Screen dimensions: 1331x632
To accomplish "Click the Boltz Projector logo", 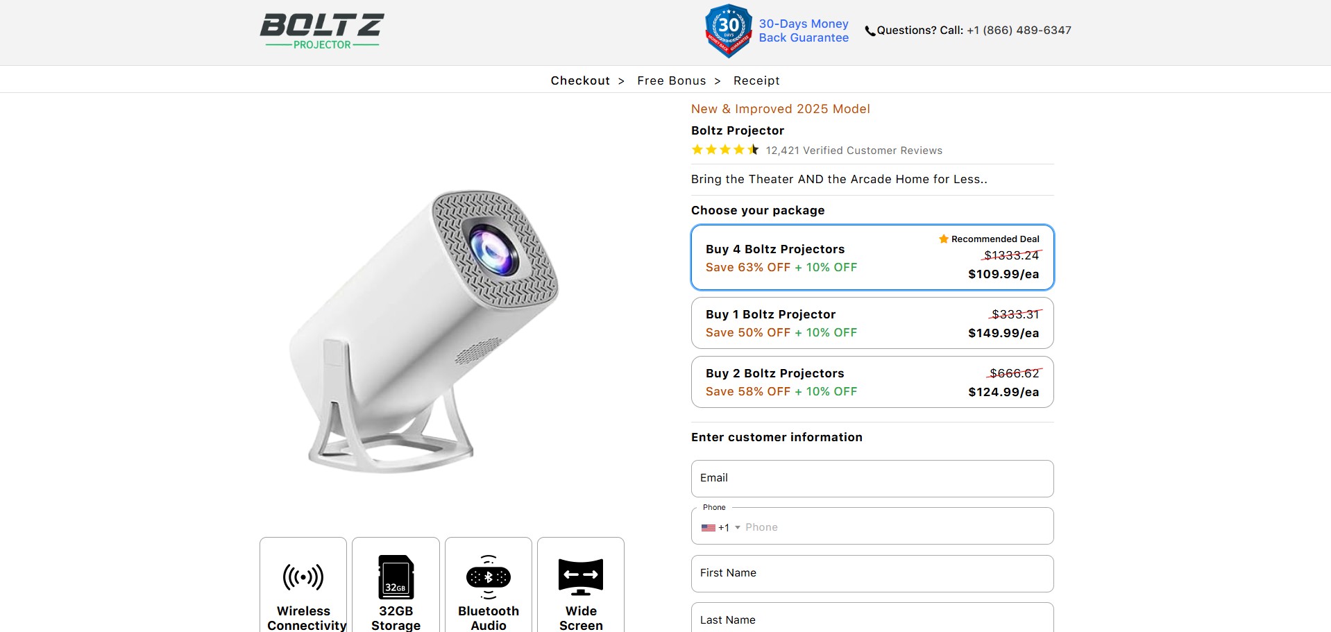I will click(x=322, y=32).
